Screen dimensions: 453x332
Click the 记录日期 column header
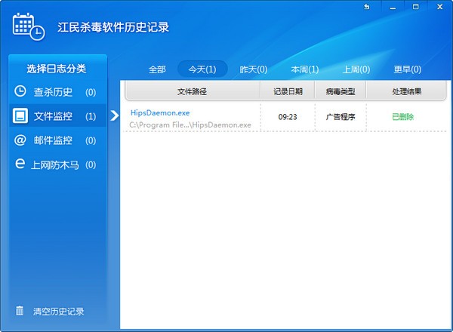288,91
